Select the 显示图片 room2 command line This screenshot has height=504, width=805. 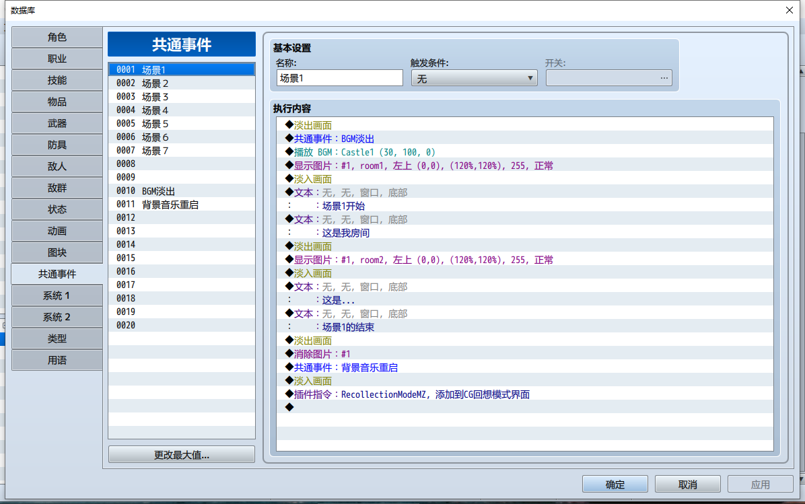click(525, 260)
